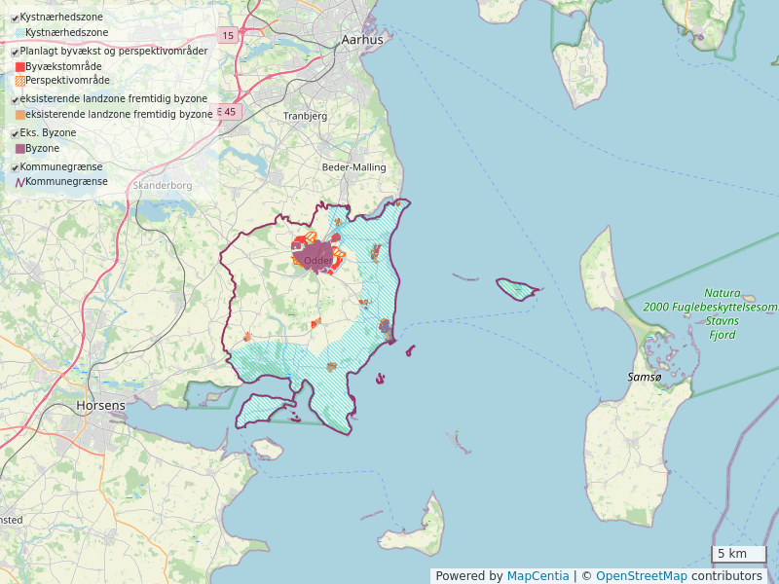779x584 pixels.
Task: Click the Horsens city label
Action: click(100, 405)
